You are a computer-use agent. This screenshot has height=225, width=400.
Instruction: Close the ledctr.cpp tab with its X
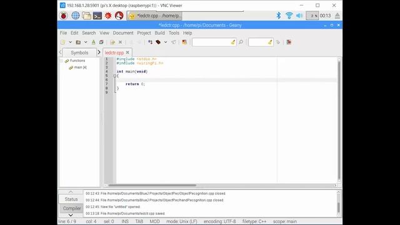pos(127,52)
